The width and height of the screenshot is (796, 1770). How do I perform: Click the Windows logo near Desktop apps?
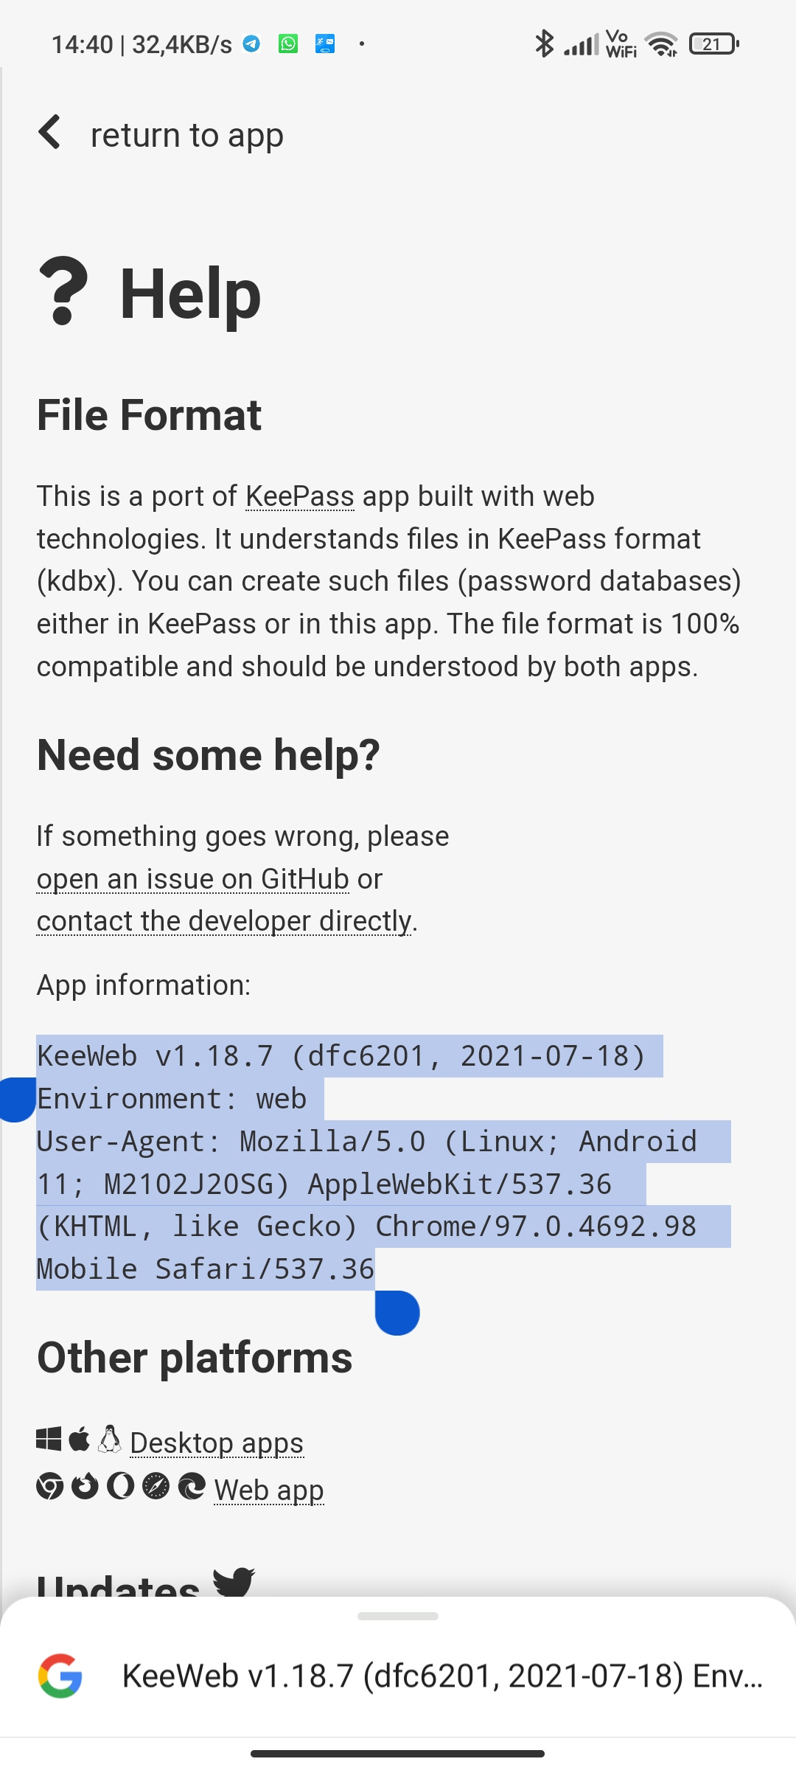50,1438
